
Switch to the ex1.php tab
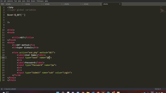[x=8, y=4]
